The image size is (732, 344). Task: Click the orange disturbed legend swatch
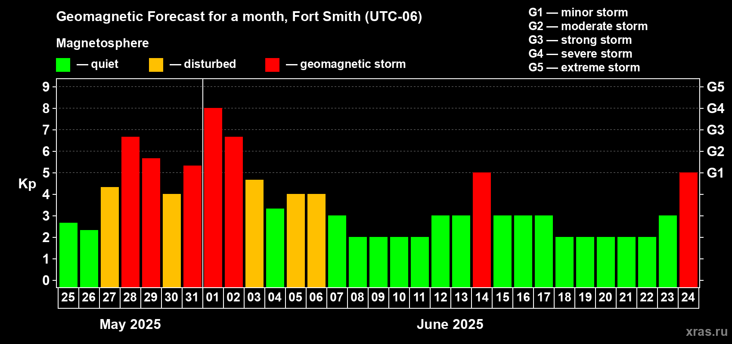(156, 65)
